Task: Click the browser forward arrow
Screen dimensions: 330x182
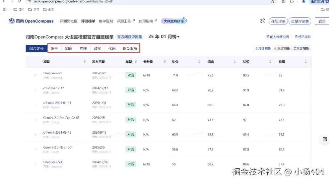Action: click(12, 1)
